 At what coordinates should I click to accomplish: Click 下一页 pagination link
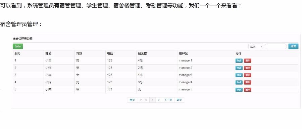168,100
